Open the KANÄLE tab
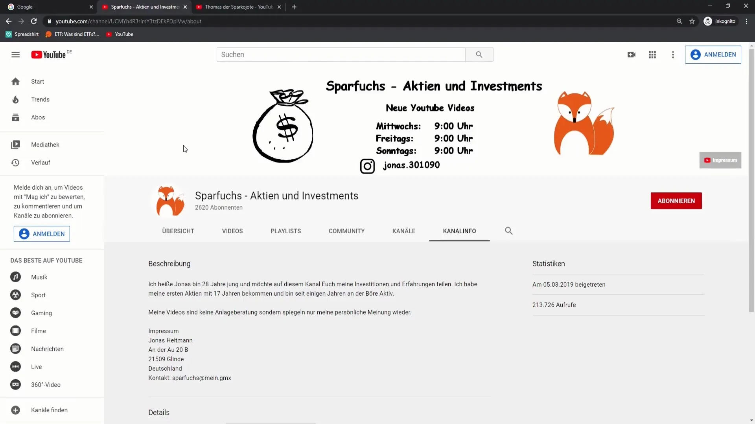 coord(404,231)
